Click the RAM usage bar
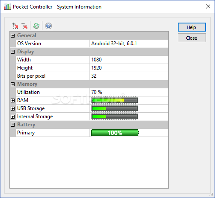Viewport: 215px width, 198px height. [115, 100]
